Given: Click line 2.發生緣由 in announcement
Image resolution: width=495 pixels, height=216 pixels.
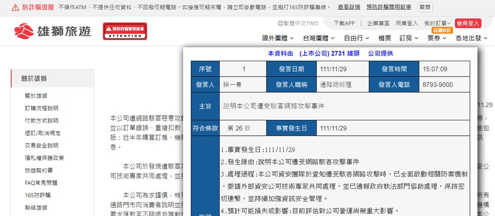Looking at the screenshot, I should tap(290, 162).
